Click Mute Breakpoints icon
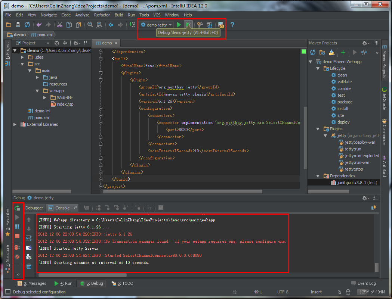The height and width of the screenshot is (299, 392). pos(17,257)
